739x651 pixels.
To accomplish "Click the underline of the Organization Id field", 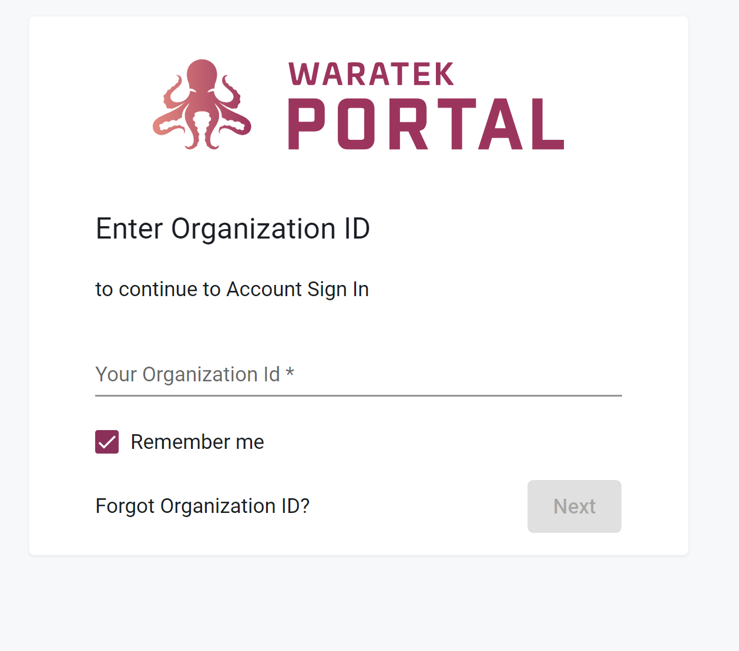I will point(358,395).
